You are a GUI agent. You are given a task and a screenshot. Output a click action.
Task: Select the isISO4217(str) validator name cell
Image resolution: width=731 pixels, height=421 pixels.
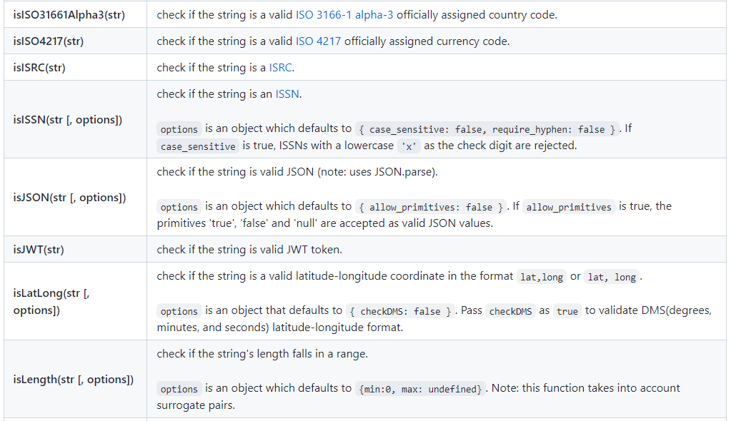tap(49, 41)
